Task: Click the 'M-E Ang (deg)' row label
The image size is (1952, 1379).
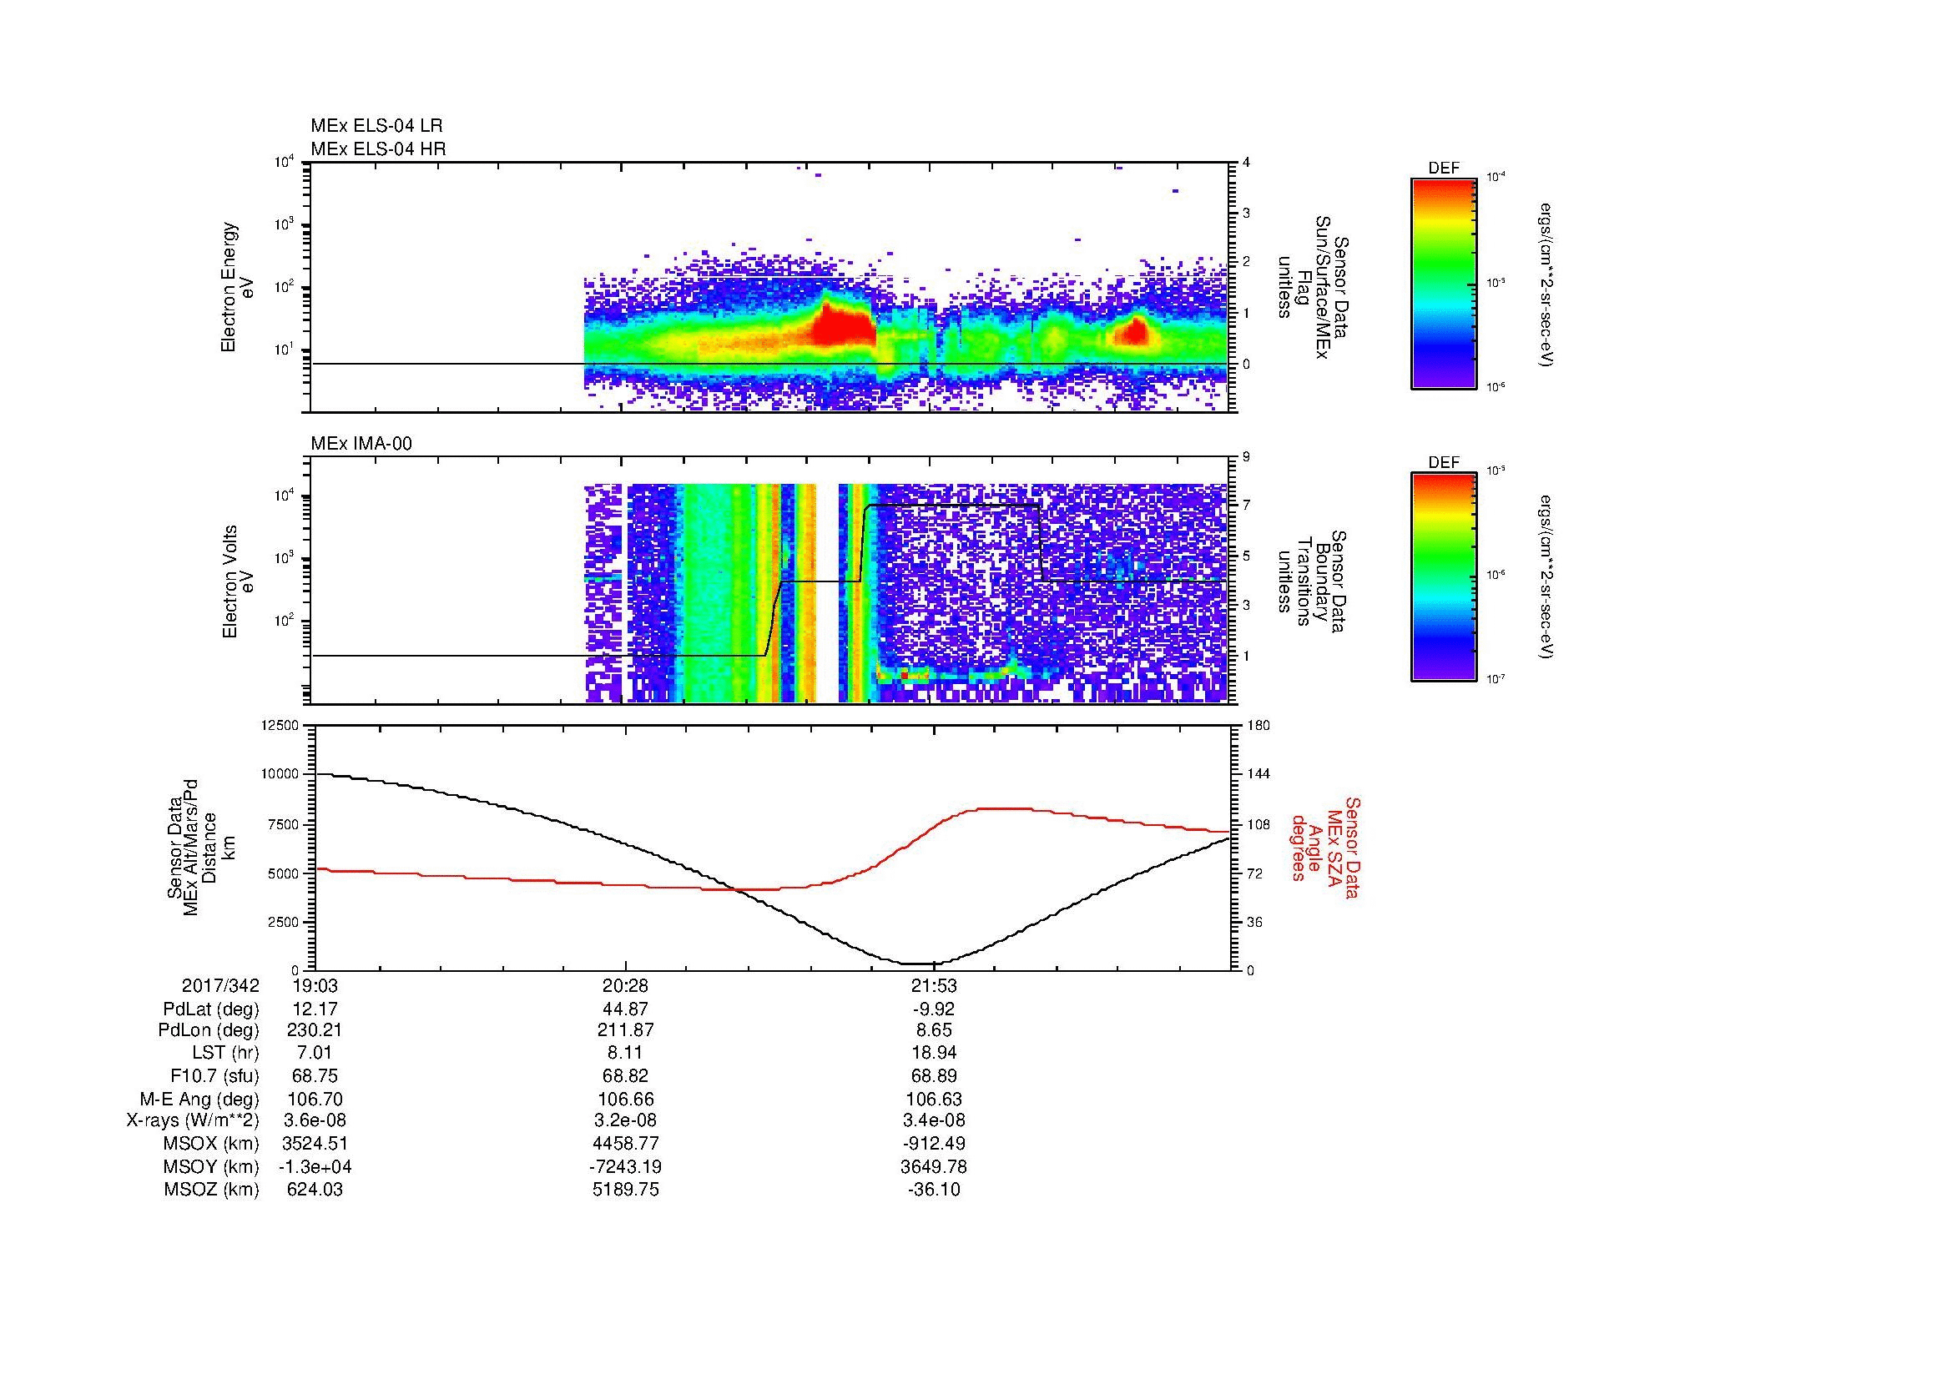Action: (x=199, y=1099)
